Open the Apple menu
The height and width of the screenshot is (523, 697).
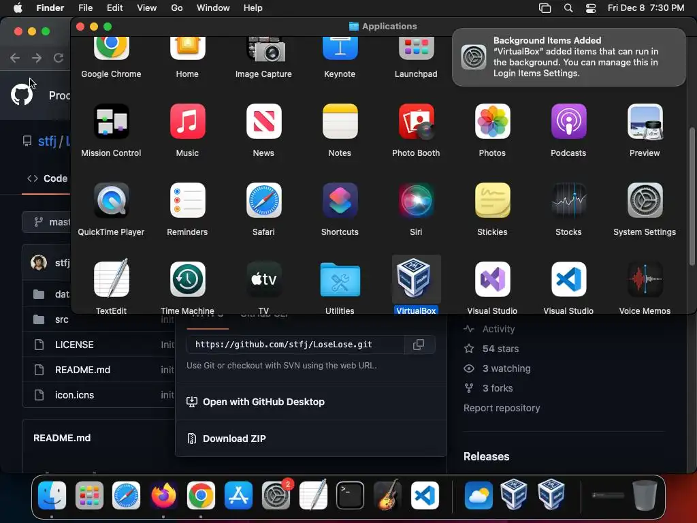18,7
